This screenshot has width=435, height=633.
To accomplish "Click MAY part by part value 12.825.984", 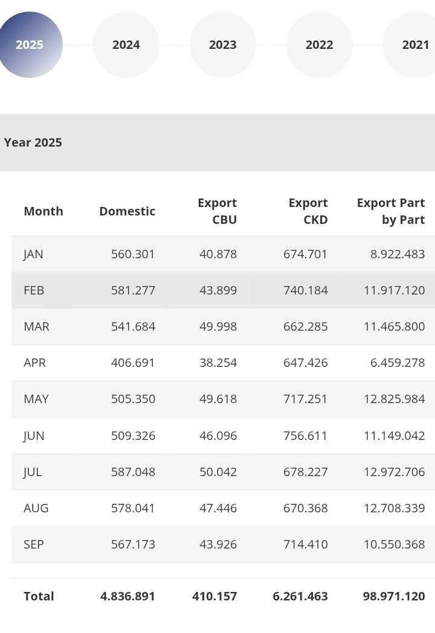I will click(x=394, y=399).
